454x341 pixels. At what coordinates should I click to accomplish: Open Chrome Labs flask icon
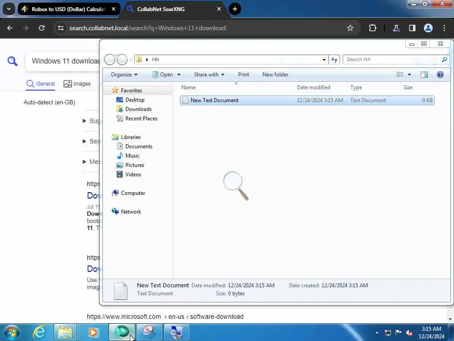click(x=396, y=28)
